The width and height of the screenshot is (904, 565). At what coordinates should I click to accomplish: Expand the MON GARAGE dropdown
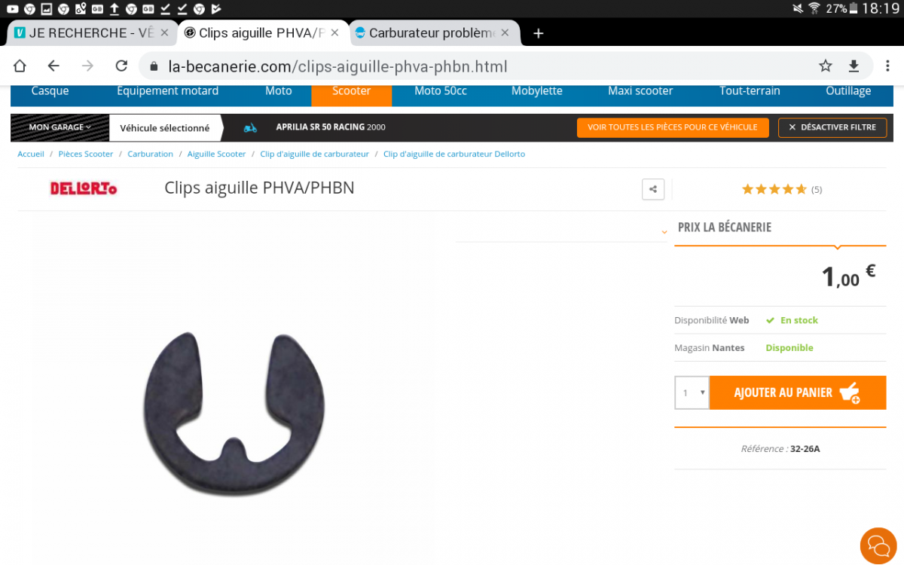60,127
